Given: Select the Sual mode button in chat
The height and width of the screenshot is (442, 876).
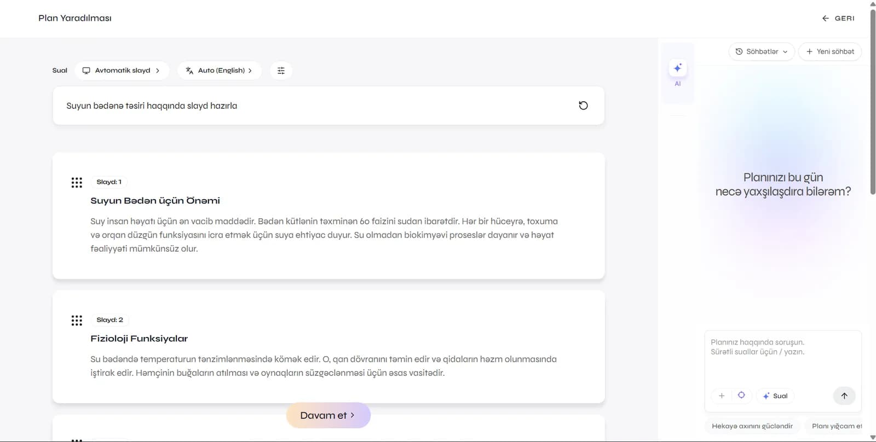Looking at the screenshot, I should point(775,396).
